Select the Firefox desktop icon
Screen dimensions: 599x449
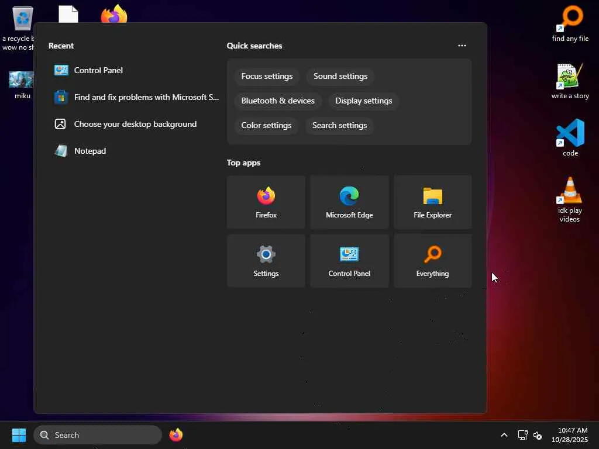pos(114,14)
